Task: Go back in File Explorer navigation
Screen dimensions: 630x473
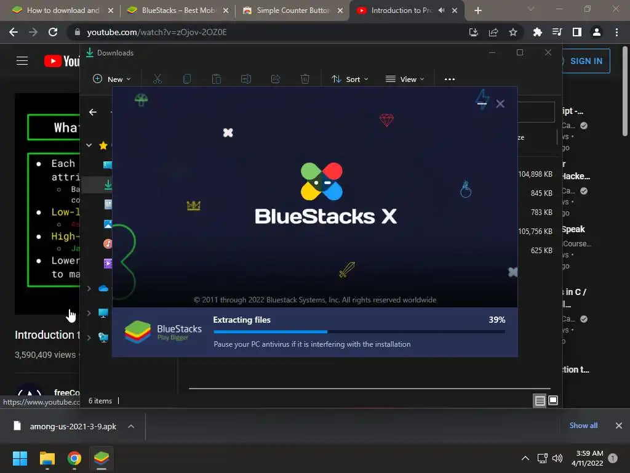Action: click(x=93, y=112)
